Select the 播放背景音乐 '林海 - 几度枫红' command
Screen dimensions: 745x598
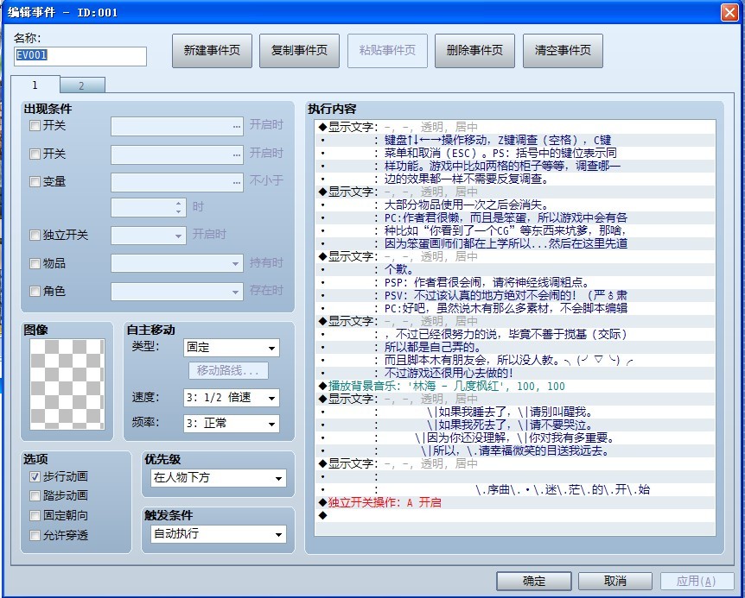(515, 386)
